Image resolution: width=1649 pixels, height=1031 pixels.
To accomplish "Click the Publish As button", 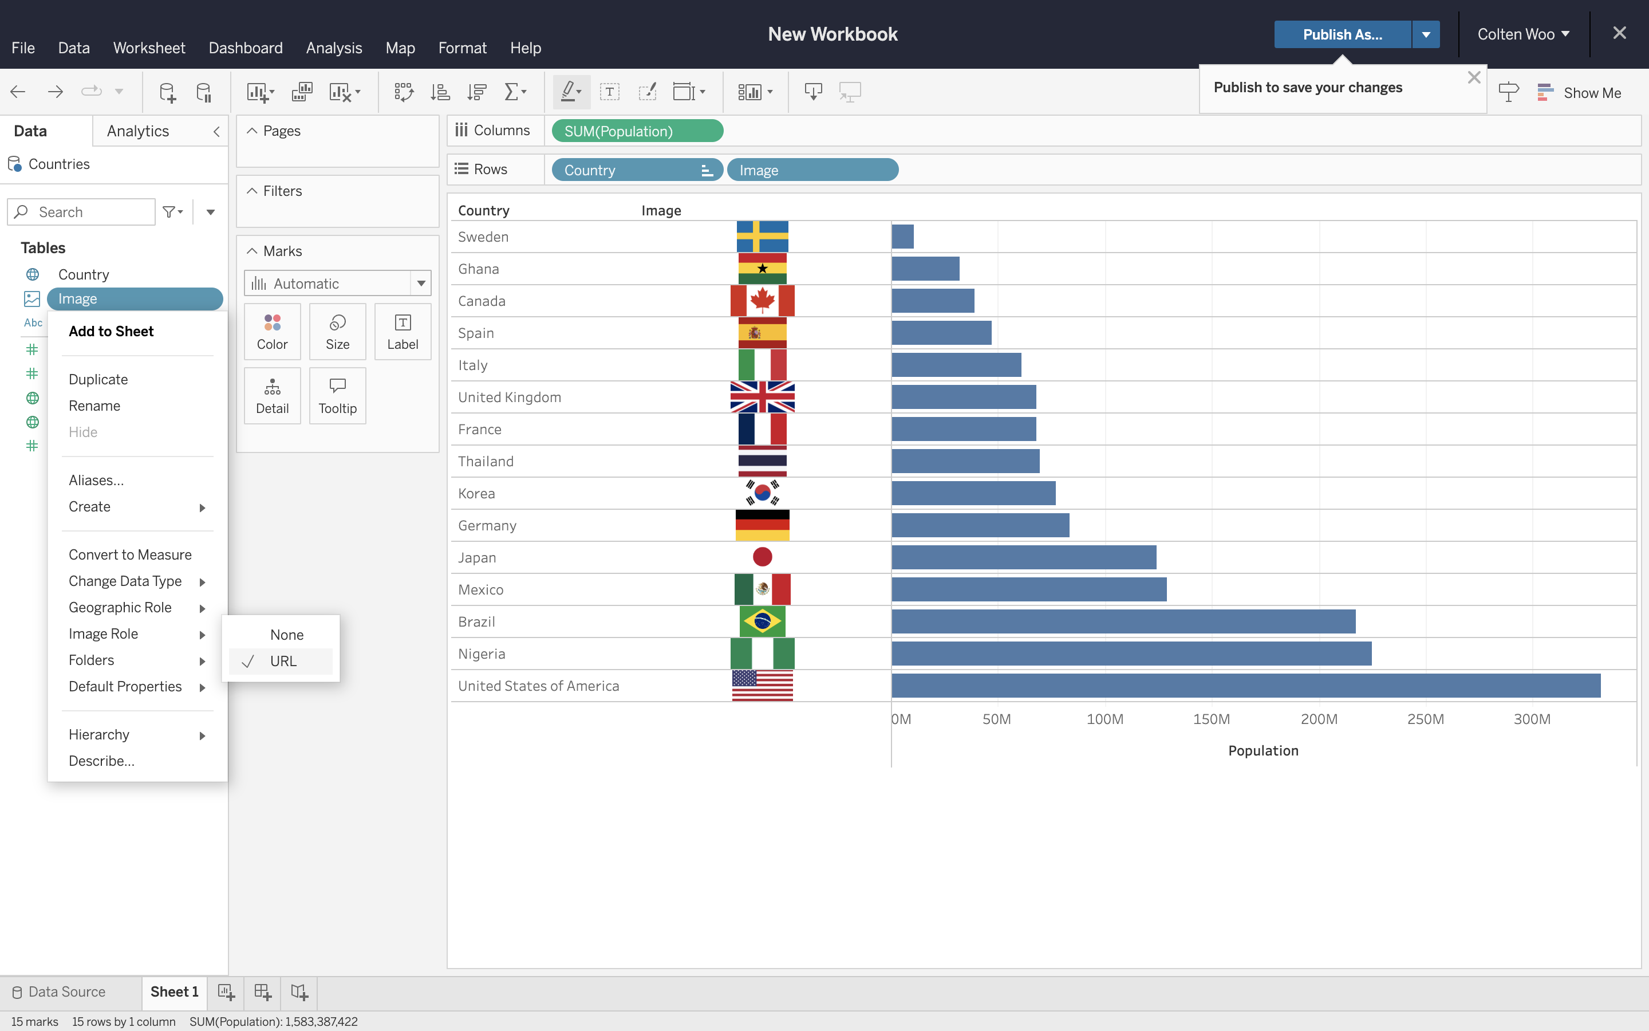I will 1342,35.
